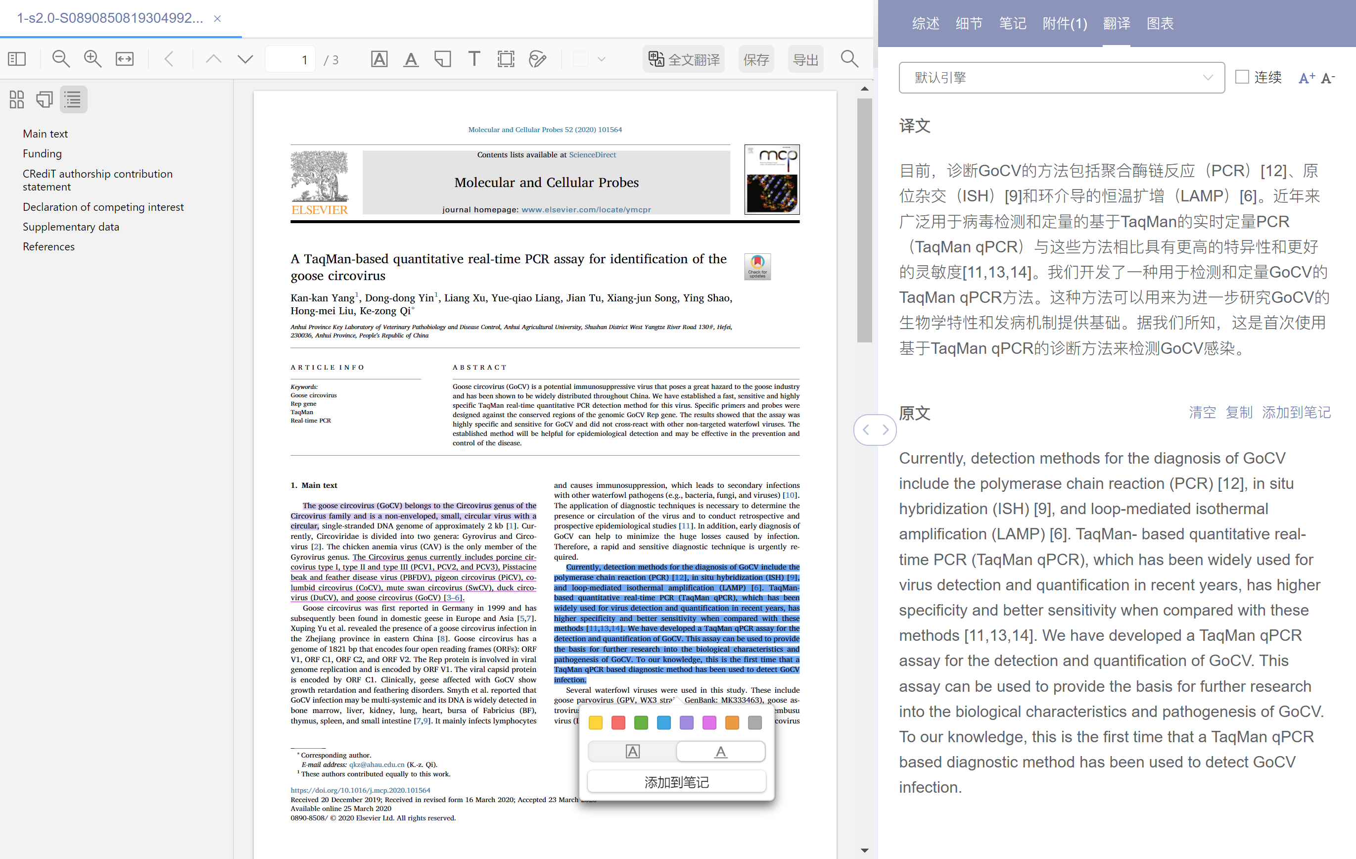Viewport: 1356px width, 859px height.
Task: Click 保存 button
Action: click(x=756, y=59)
